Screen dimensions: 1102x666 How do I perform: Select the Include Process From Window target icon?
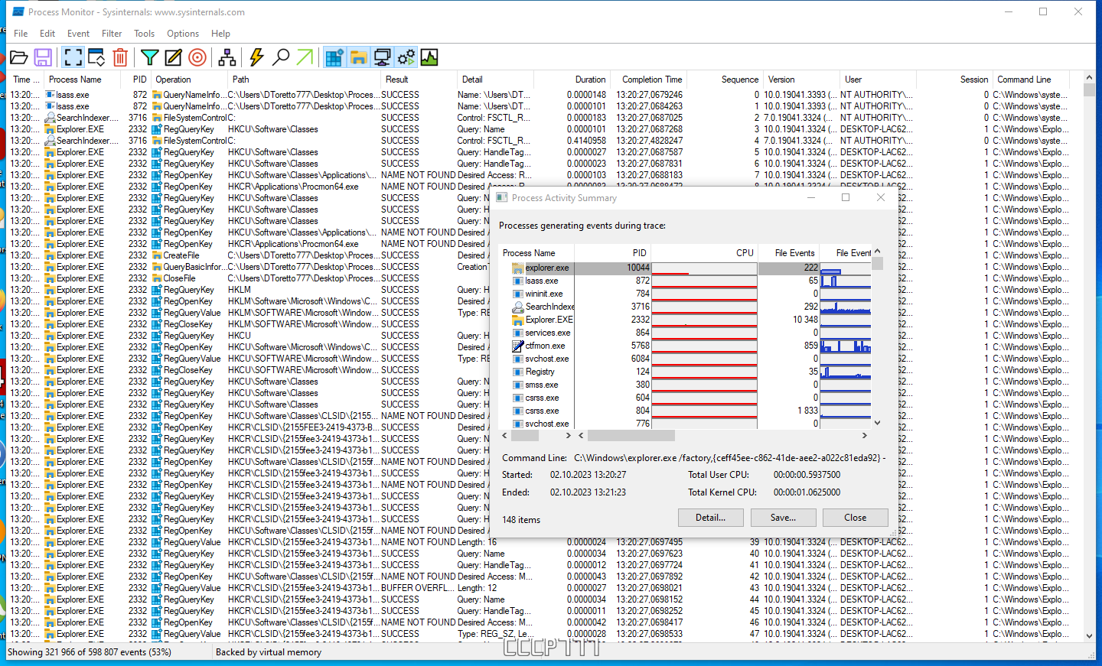click(197, 57)
